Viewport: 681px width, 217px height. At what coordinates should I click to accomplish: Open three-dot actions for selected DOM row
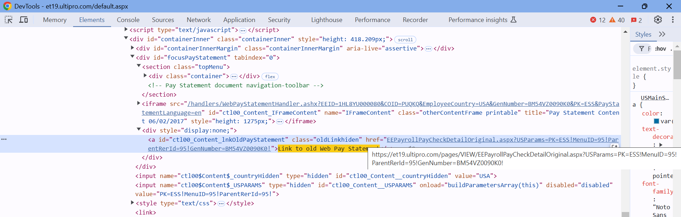(4, 139)
